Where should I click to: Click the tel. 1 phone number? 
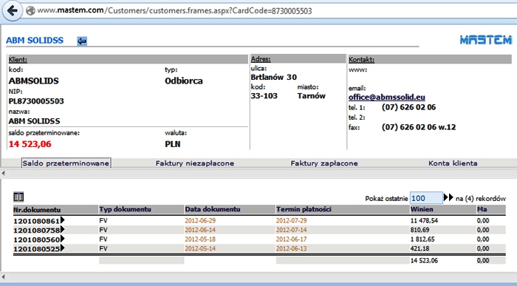pos(409,107)
